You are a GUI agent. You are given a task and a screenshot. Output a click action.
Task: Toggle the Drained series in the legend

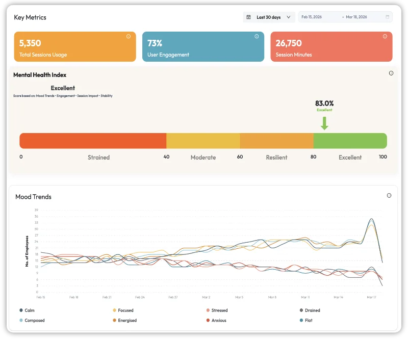coord(310,310)
